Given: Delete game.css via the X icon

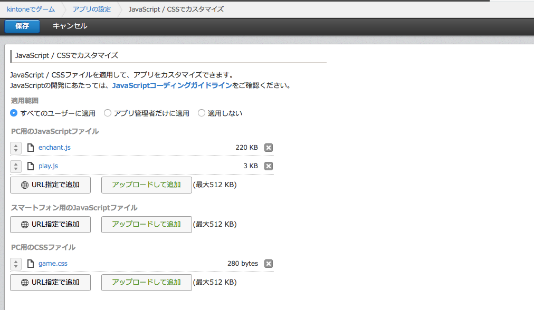Looking at the screenshot, I should point(269,263).
